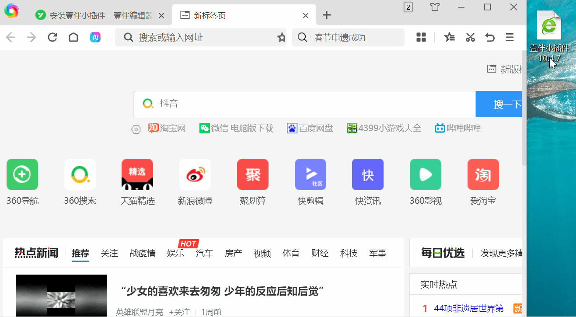Viewport: 576px width, 317px height.
Task: Open the 360影视 shortcut tile
Action: point(426,182)
